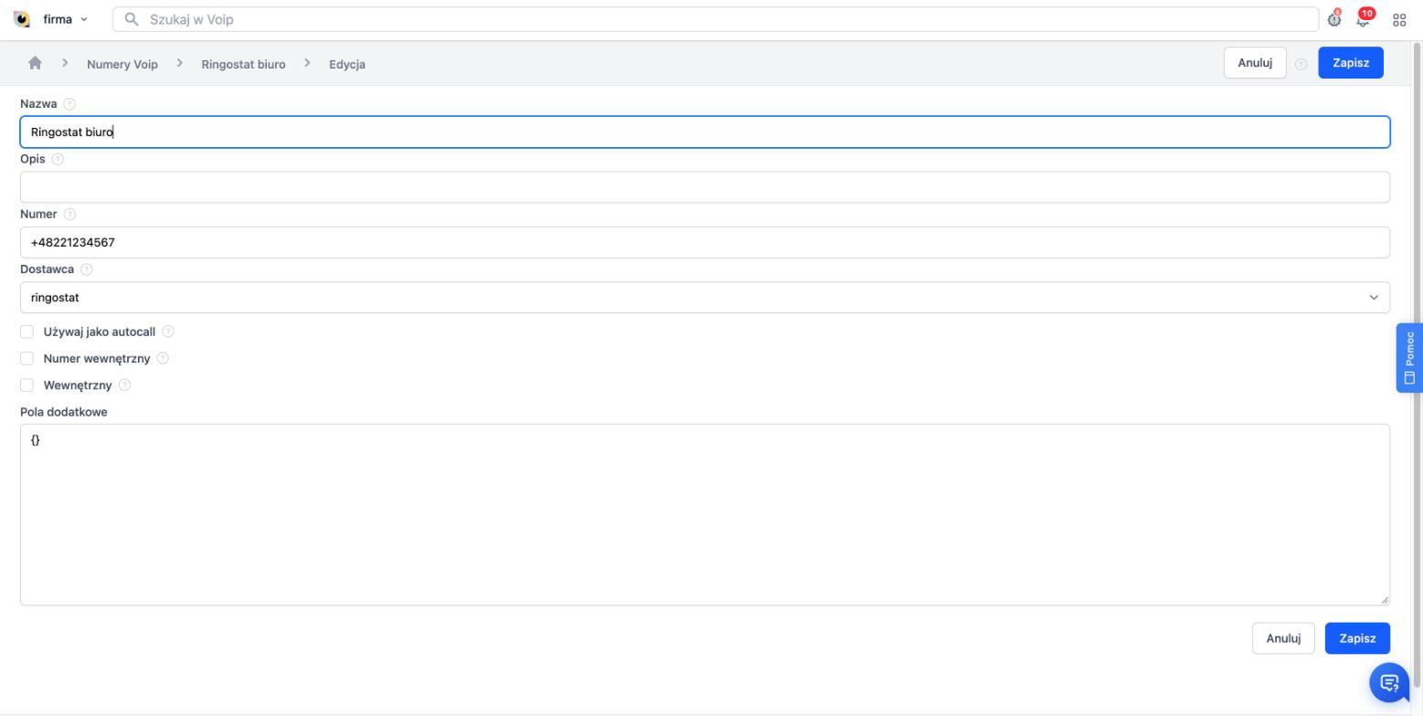Show help for Wewnętrzny option
1423x716 pixels.
point(125,384)
